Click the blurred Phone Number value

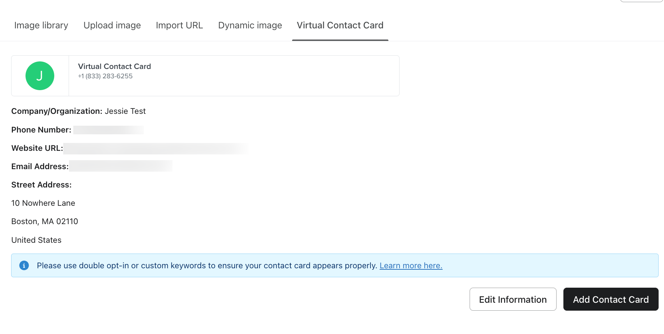click(108, 130)
